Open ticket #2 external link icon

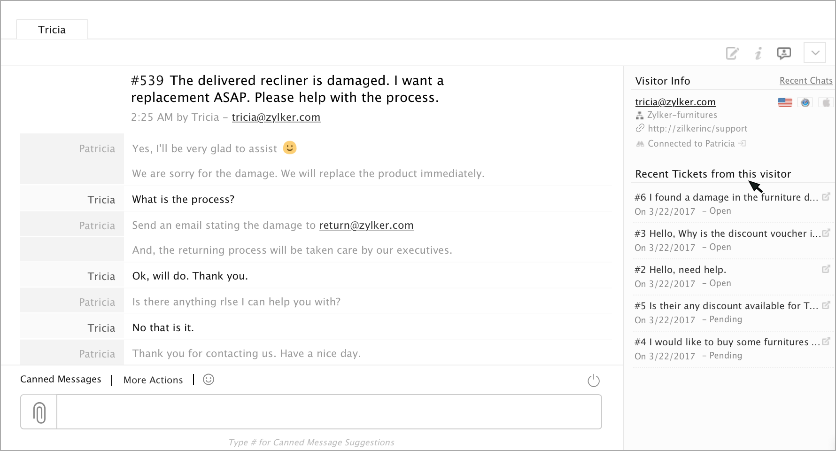click(x=826, y=269)
